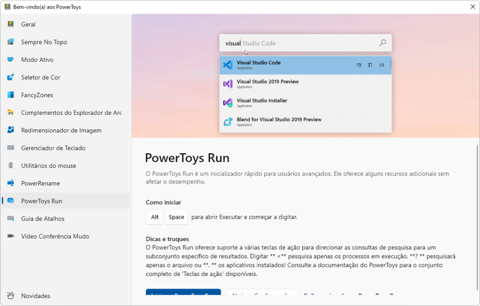Click the Utilitários do mouse icon
Viewport: 480px width, 306px height.
(x=10, y=165)
